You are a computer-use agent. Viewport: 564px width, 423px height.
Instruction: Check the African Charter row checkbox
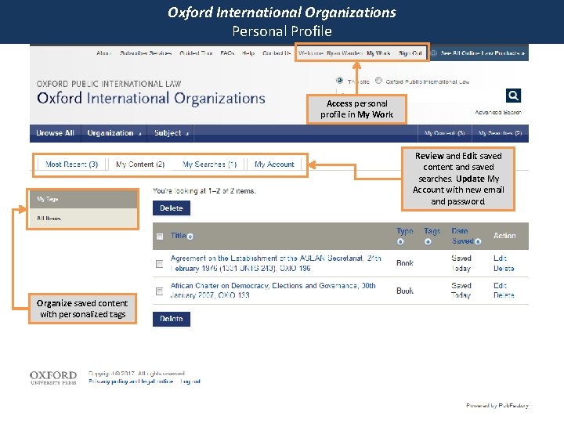(x=159, y=291)
